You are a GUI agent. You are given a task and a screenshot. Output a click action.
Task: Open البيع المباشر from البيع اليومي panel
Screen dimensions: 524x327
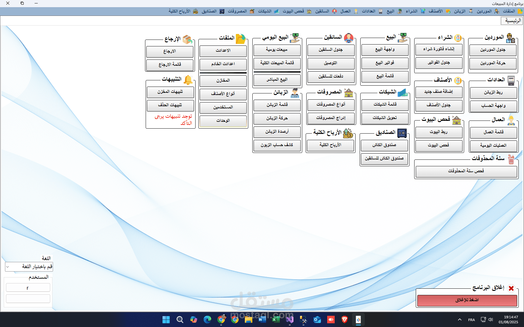click(x=277, y=80)
